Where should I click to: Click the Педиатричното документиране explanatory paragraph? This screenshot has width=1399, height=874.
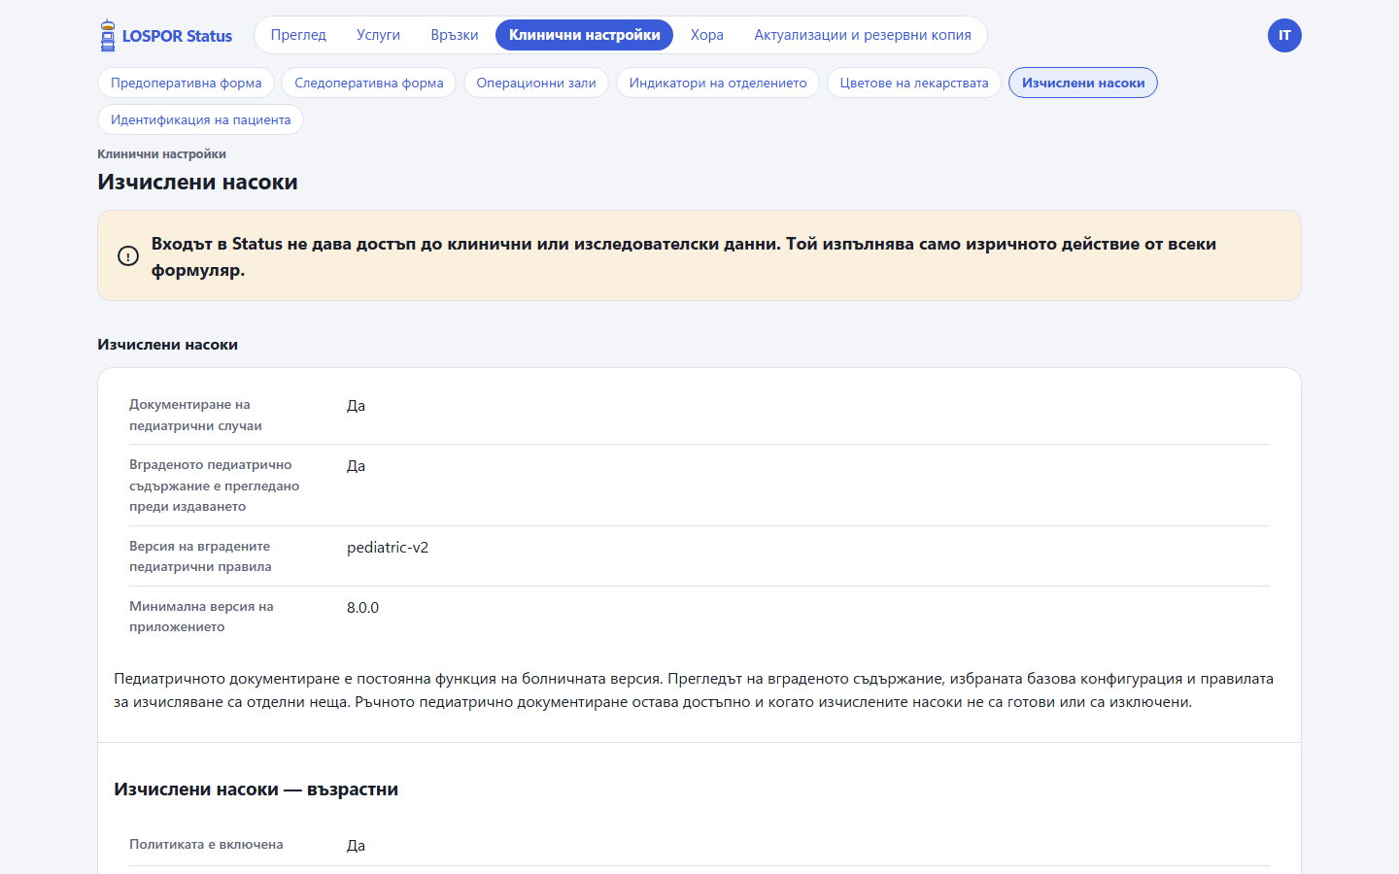[694, 690]
